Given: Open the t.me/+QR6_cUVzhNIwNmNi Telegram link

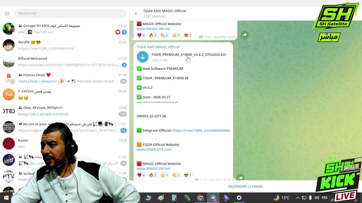Looking at the screenshot, I should click(201, 130).
